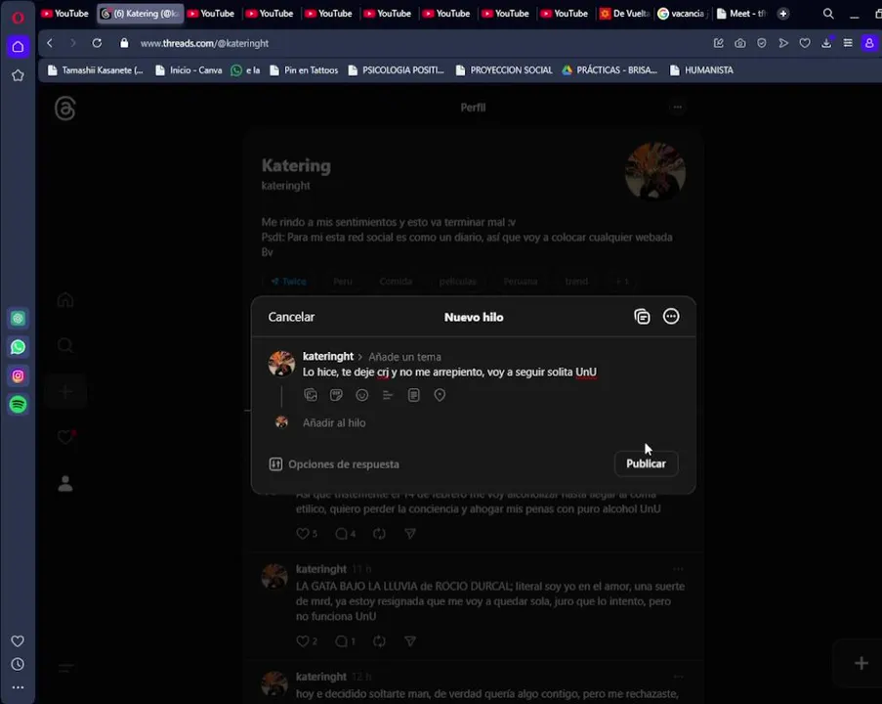Click the Añadir al hilo field
This screenshot has height=704, width=882.
pyautogui.click(x=334, y=423)
